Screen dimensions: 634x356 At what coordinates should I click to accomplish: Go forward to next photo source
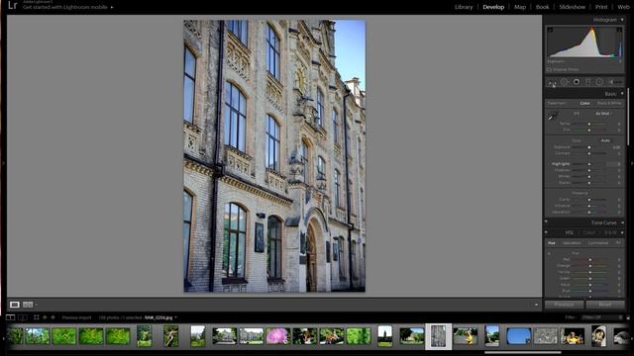tap(53, 317)
